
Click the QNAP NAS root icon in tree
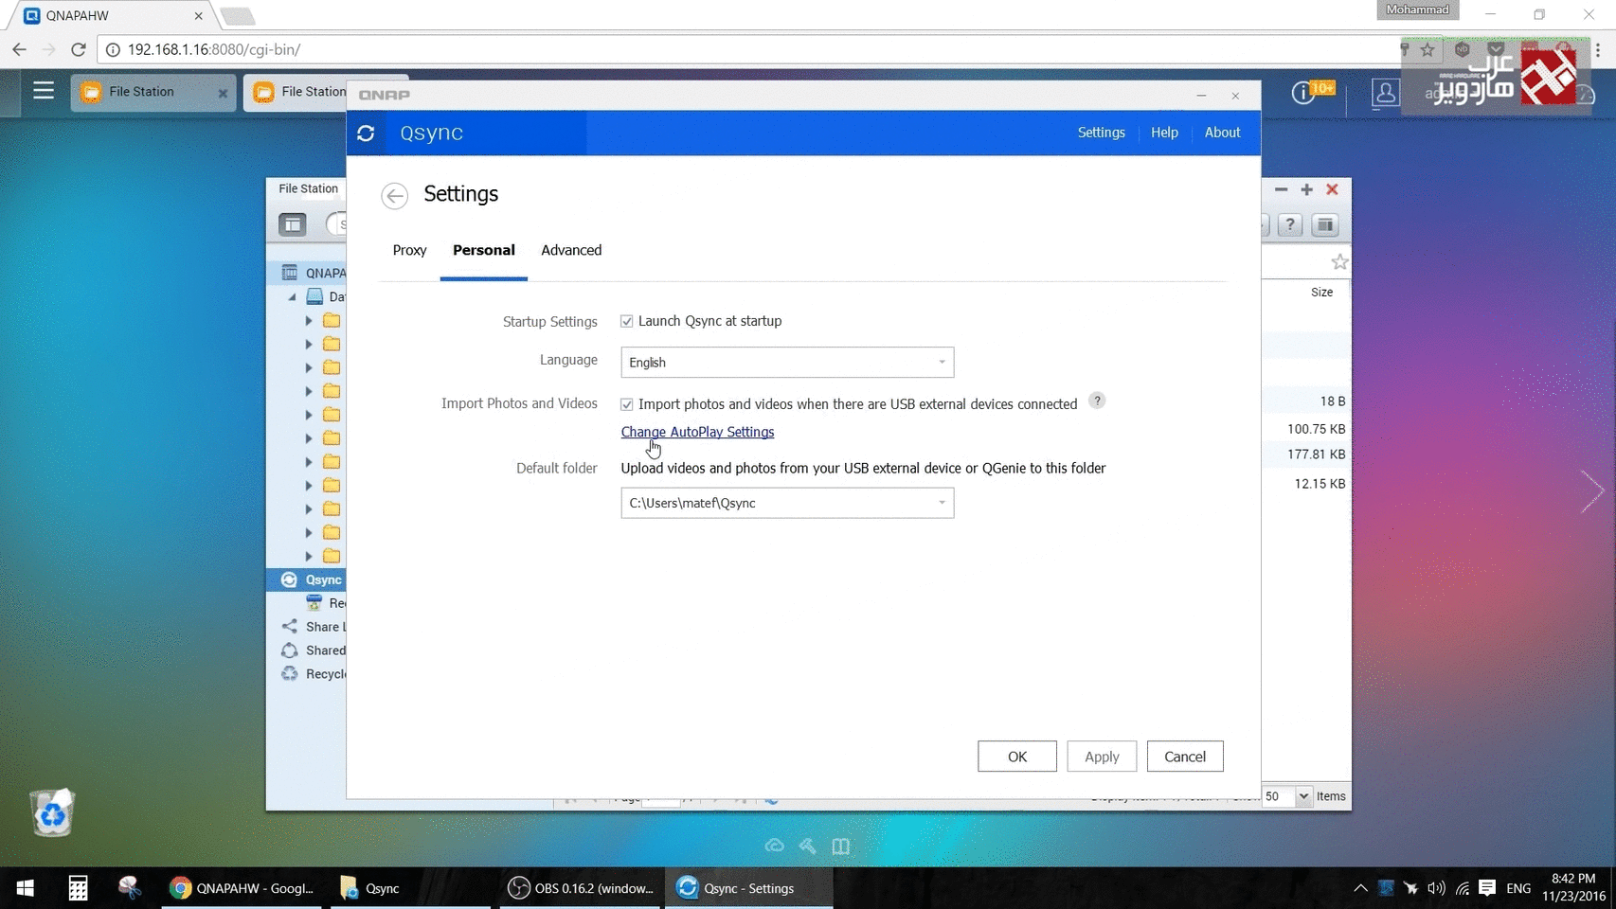pos(290,273)
